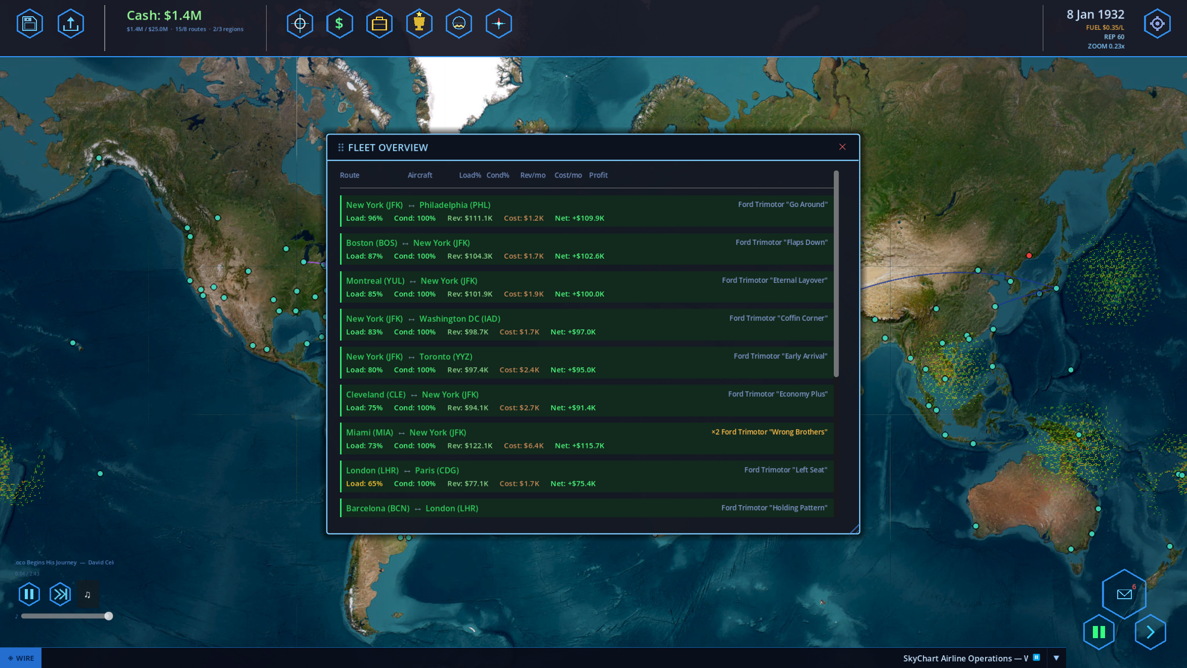Switch to the WIRE tab
Screen dimensions: 1187x668
pos(21,658)
